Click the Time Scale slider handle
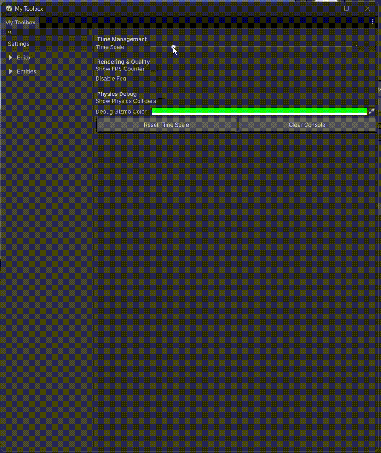381x453 pixels. pyautogui.click(x=173, y=47)
